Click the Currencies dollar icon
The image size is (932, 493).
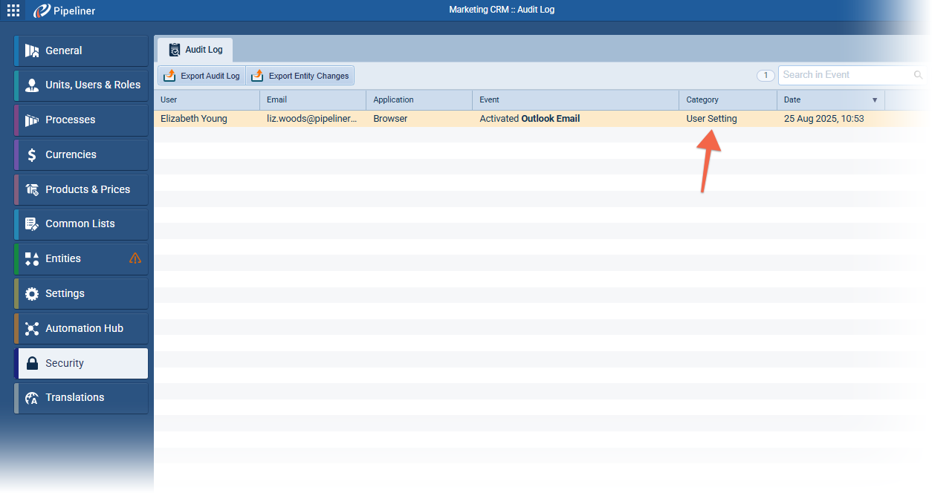tap(32, 154)
